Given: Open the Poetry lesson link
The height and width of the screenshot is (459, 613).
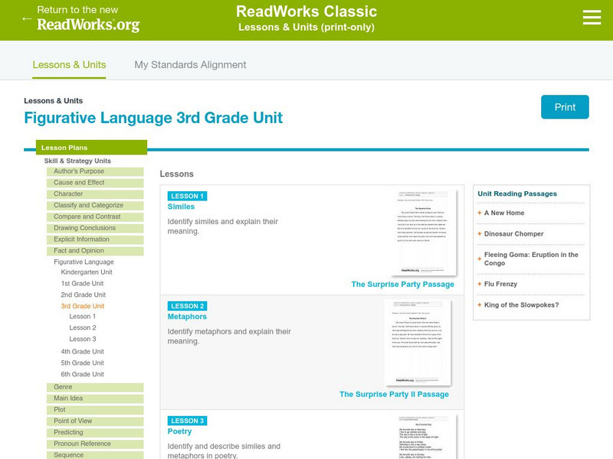Looking at the screenshot, I should coord(179,431).
